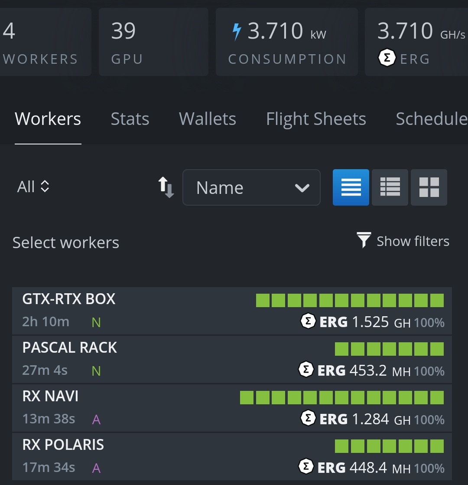Screen dimensions: 468x485
Task: Switch to the detailed list view icon
Action: [x=390, y=187]
